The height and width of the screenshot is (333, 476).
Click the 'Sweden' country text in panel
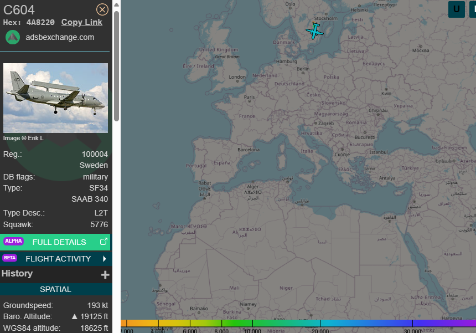(94, 165)
